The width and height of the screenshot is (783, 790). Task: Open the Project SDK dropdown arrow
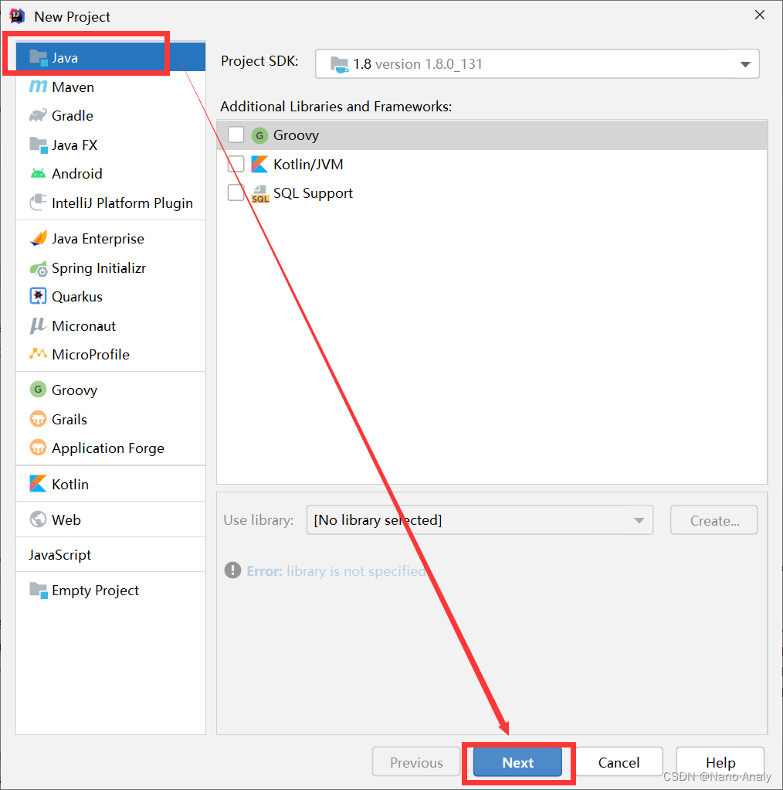point(745,64)
